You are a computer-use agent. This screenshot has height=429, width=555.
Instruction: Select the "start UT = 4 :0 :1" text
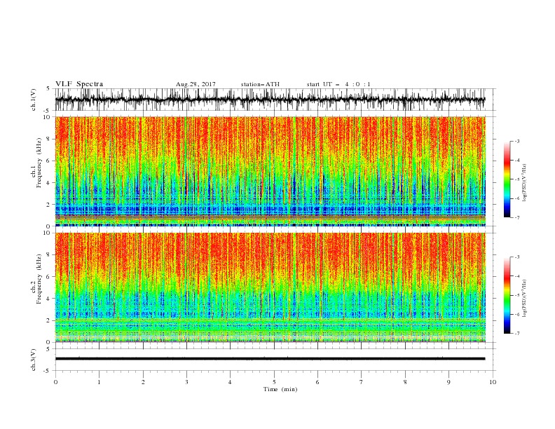pyautogui.click(x=338, y=84)
